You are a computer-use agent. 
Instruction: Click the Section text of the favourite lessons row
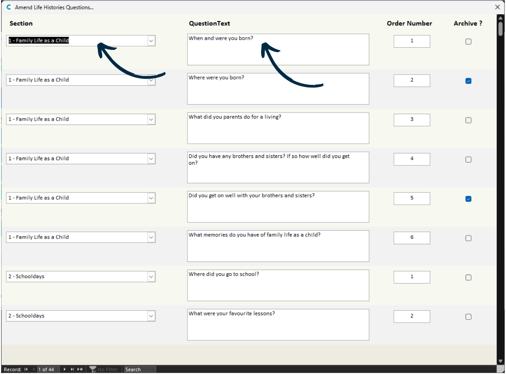tap(27, 316)
